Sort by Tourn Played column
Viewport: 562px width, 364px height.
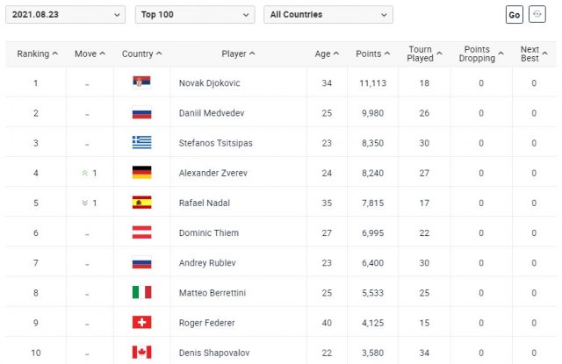[423, 54]
